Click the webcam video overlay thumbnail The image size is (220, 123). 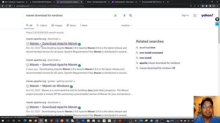click(x=207, y=109)
